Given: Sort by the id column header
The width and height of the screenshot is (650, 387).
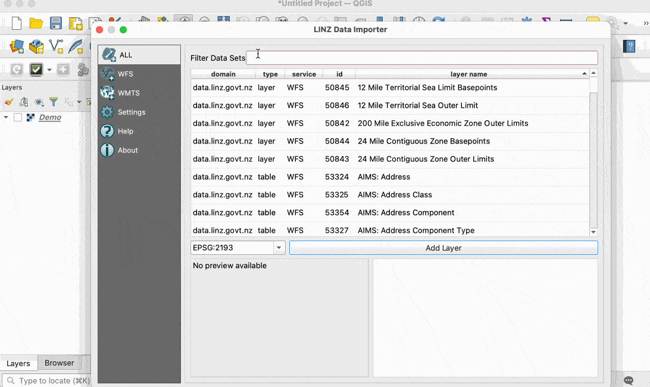Looking at the screenshot, I should (339, 74).
